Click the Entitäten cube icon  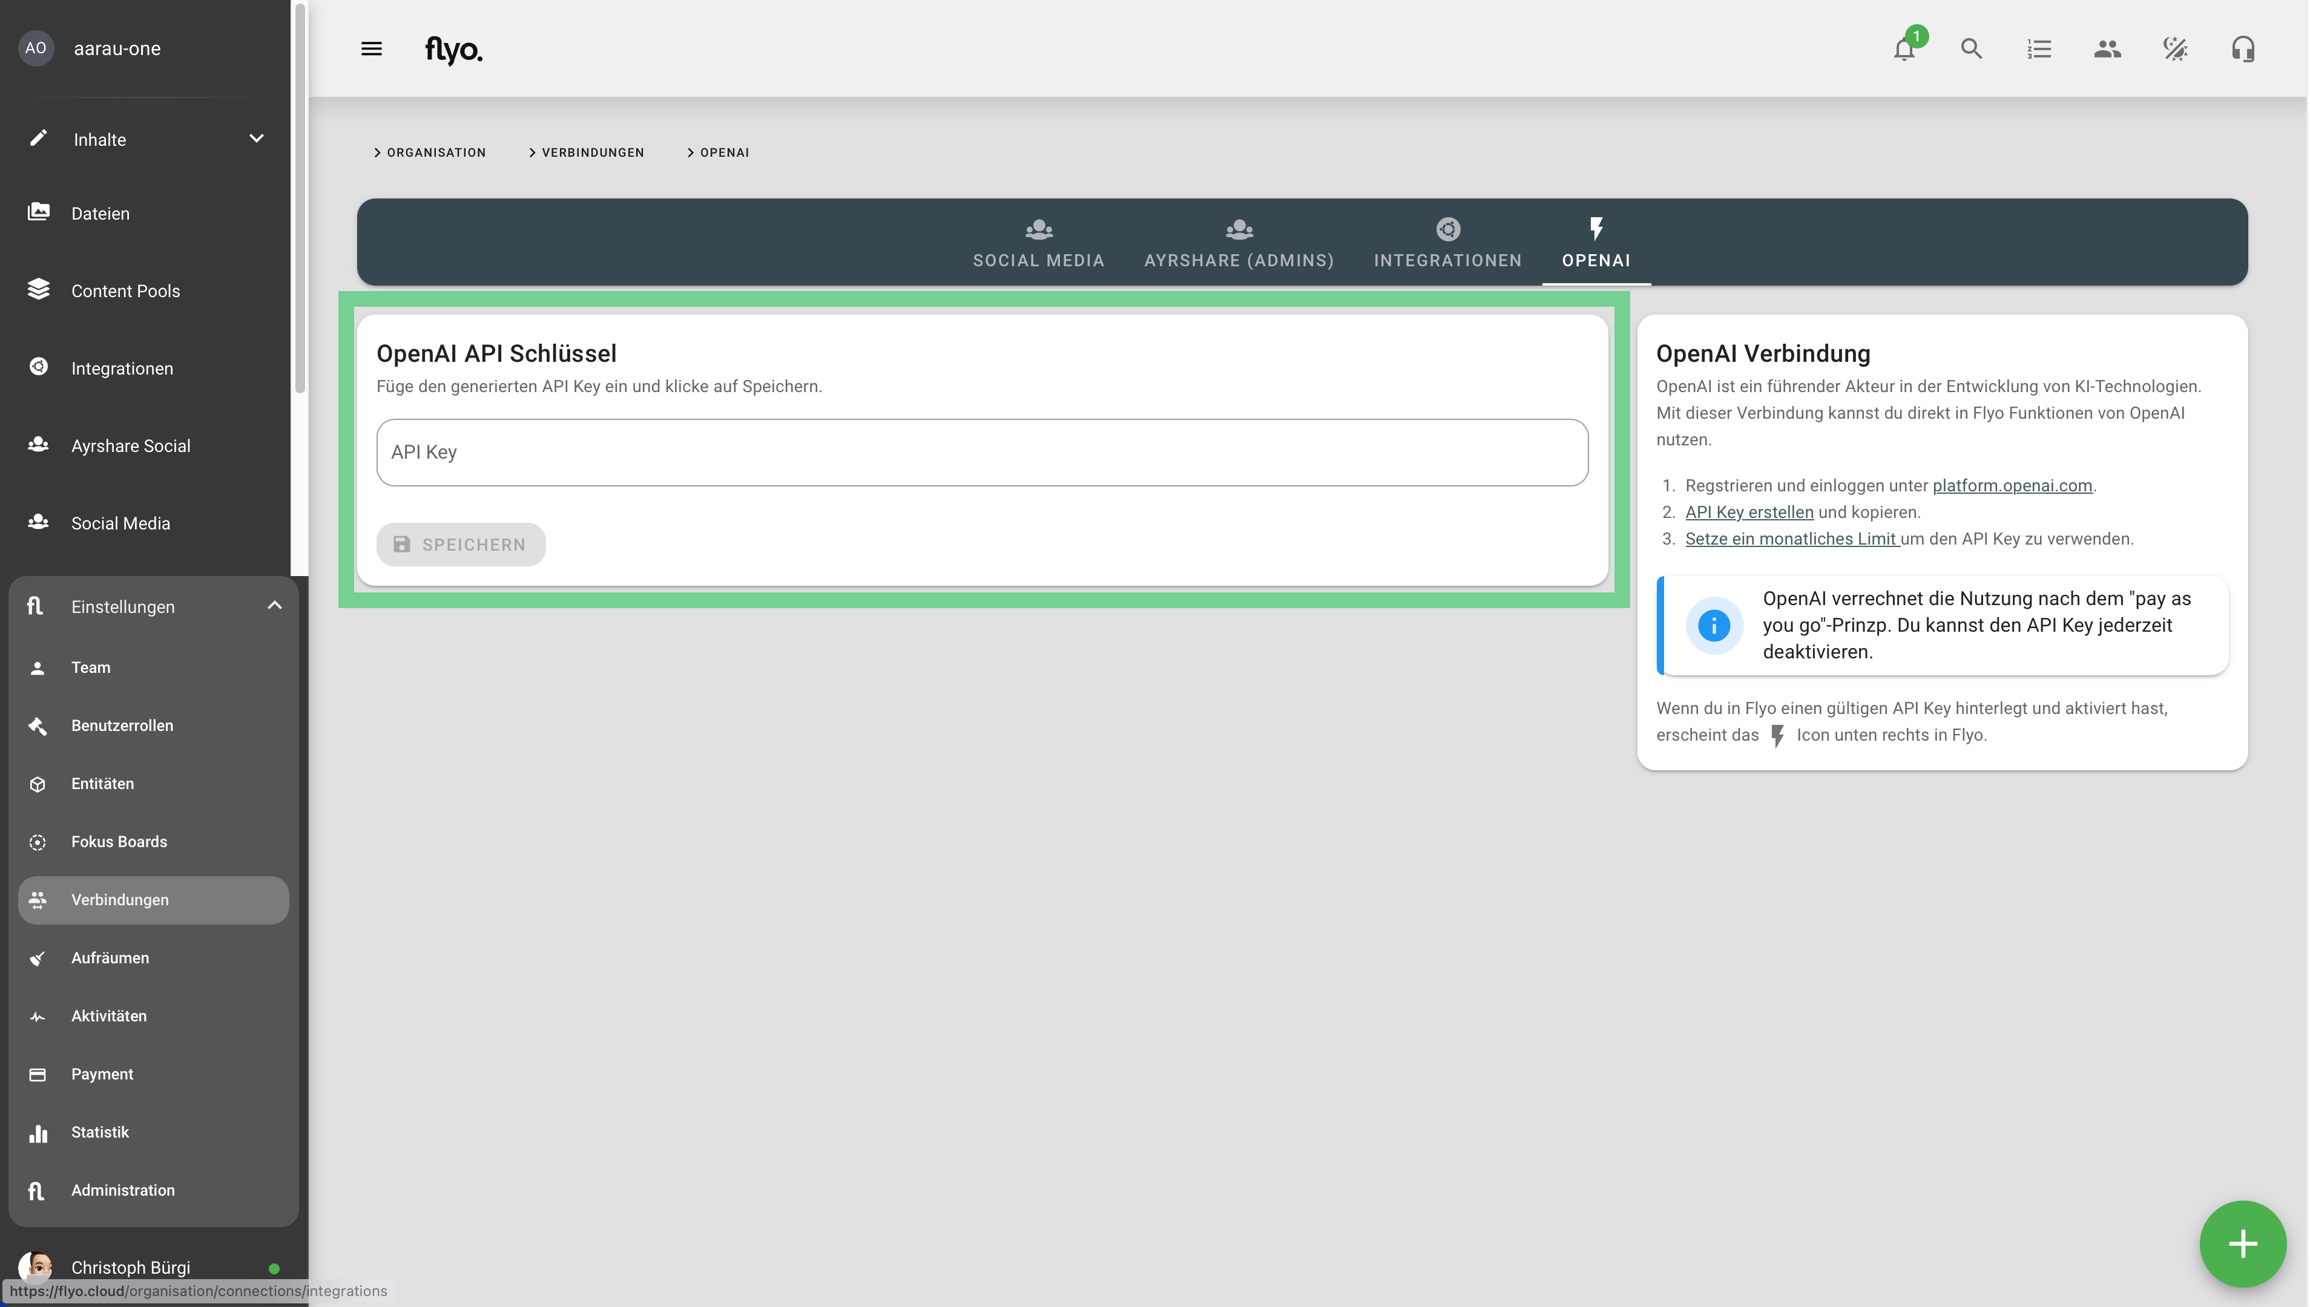tap(38, 784)
